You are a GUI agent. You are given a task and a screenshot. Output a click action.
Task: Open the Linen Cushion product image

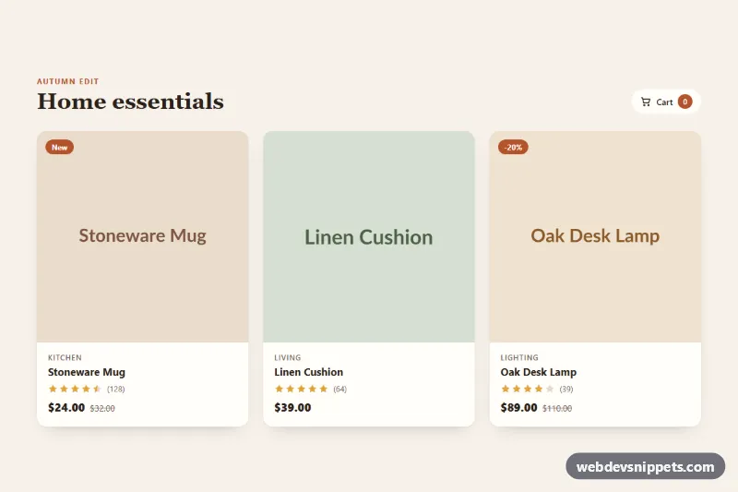pos(368,237)
